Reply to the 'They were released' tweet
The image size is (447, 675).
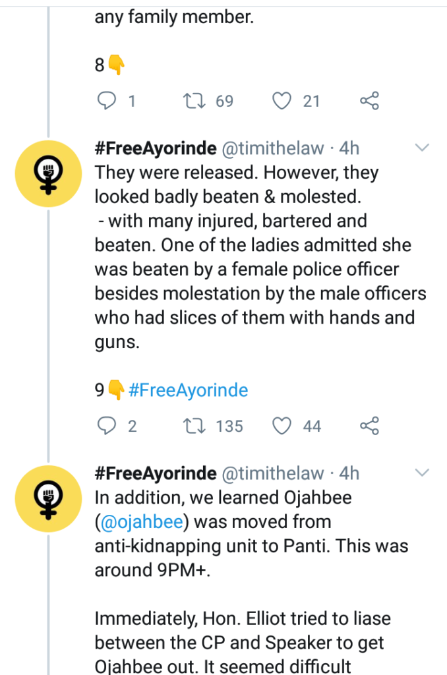(x=106, y=426)
